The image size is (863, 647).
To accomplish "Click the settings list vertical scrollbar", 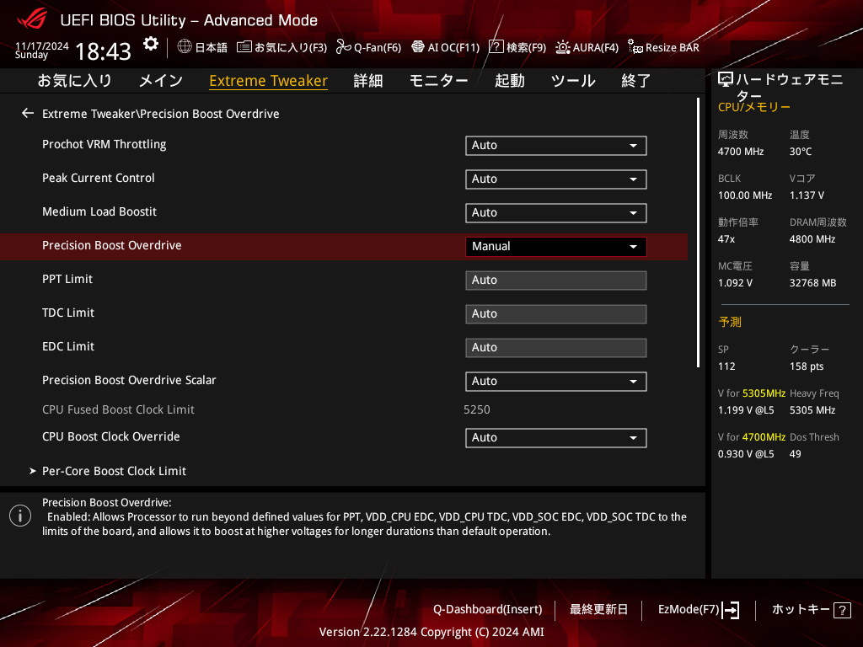I will pyautogui.click(x=698, y=233).
